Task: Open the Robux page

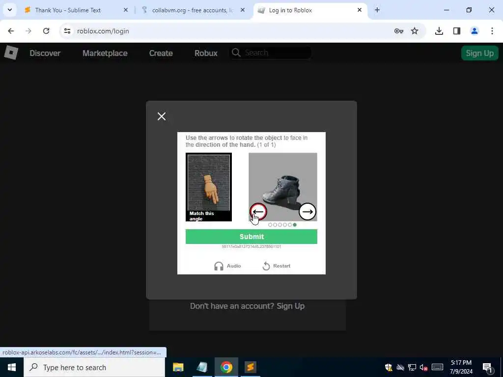Action: click(206, 53)
